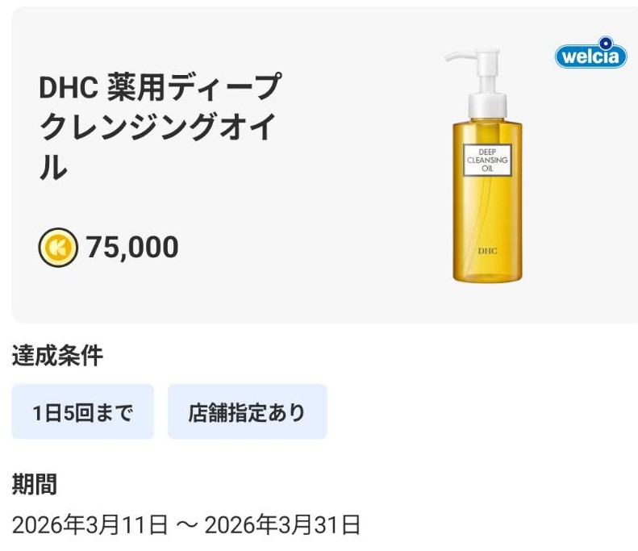Click the DEEP CLEANSING OIL bottle label
Screen dimensions: 638x551
488,159
